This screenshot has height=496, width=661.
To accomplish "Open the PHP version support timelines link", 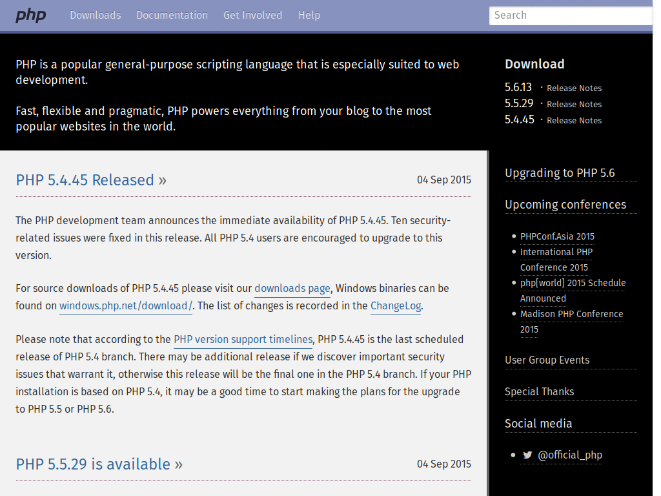I will point(243,339).
